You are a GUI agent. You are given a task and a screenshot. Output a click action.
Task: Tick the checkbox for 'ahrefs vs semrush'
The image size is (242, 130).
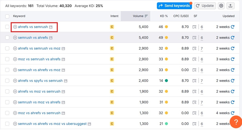coord(7,27)
